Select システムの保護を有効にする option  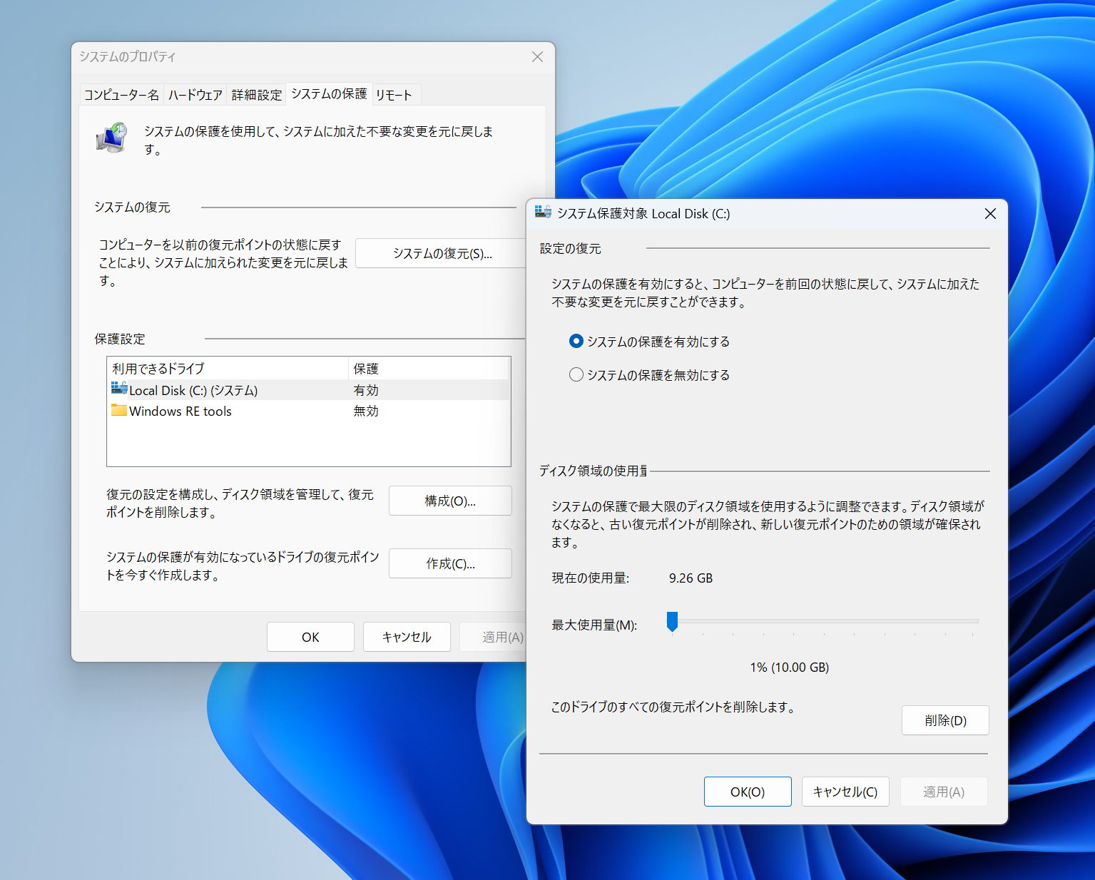coord(576,341)
